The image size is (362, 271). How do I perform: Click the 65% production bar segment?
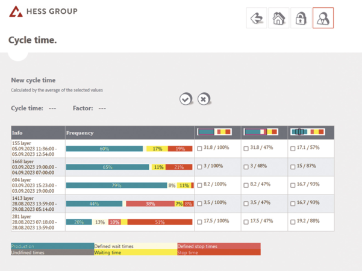tap(108, 167)
